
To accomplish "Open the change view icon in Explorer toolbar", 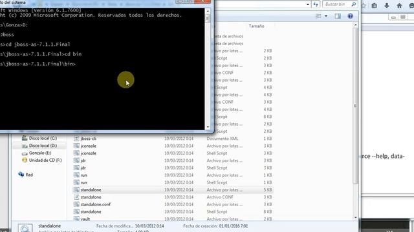I will (x=318, y=16).
